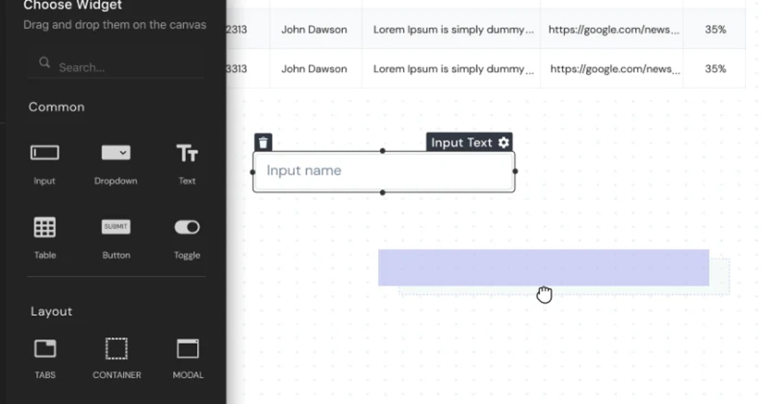This screenshot has width=770, height=404.
Task: Delete the Input Text widget with trash icon
Action: 263,143
